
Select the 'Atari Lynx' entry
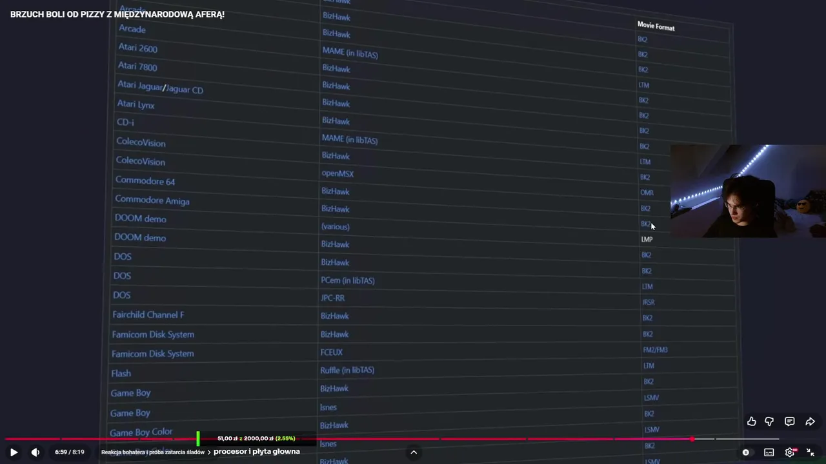click(136, 104)
